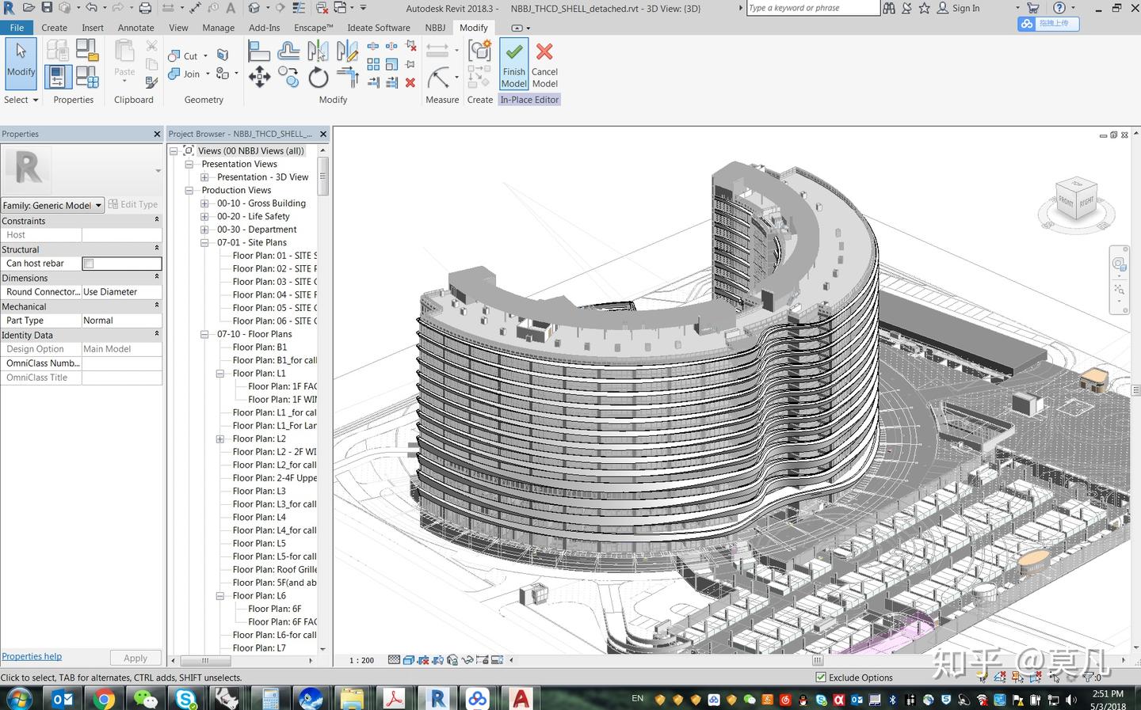This screenshot has height=710, width=1141.
Task: Click the Copy tool icon
Action: 288,78
